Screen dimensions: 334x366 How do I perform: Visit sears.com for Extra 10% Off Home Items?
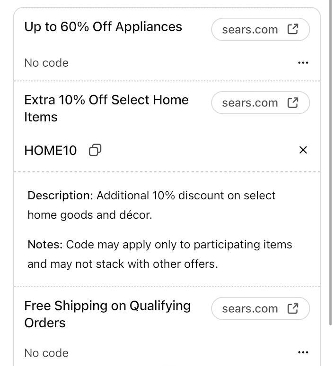point(250,103)
